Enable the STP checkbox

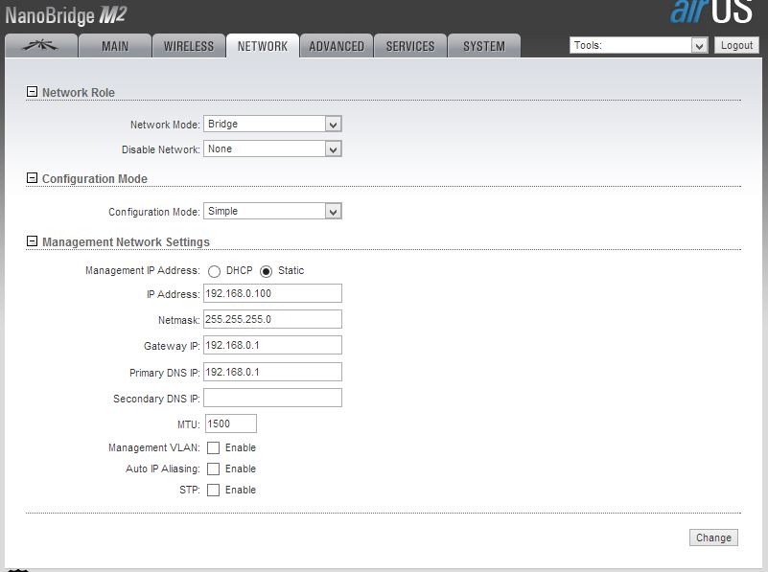click(x=213, y=490)
